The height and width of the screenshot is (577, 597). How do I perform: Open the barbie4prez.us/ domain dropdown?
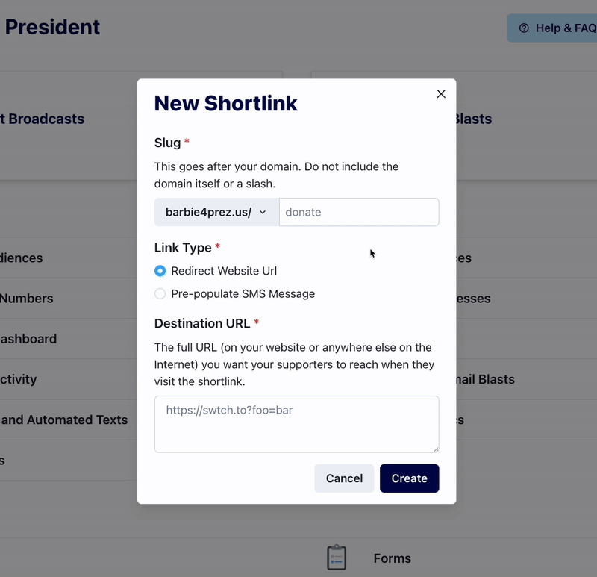[x=216, y=212]
